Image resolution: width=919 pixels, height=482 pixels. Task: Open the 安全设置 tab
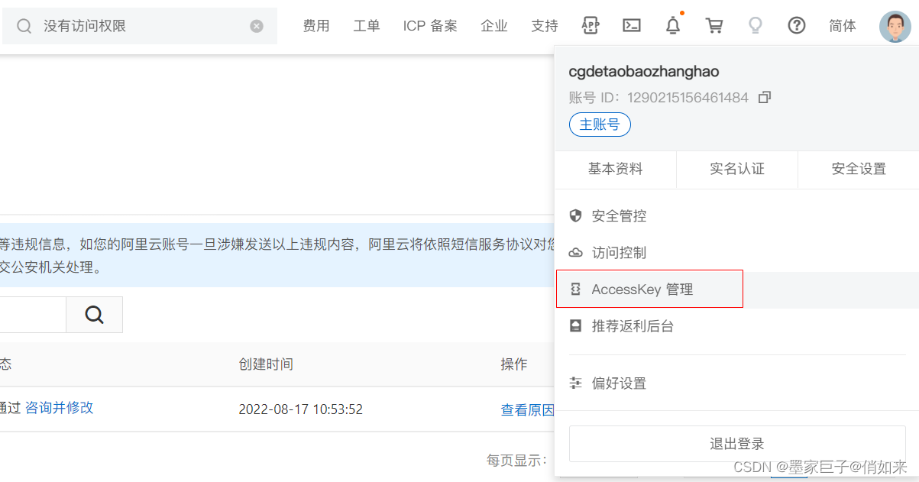coord(859,169)
